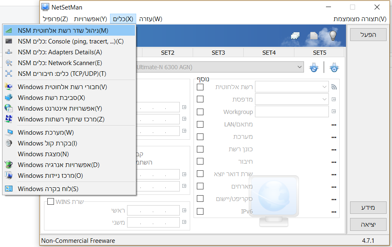Click the הפעל activate button

click(368, 35)
